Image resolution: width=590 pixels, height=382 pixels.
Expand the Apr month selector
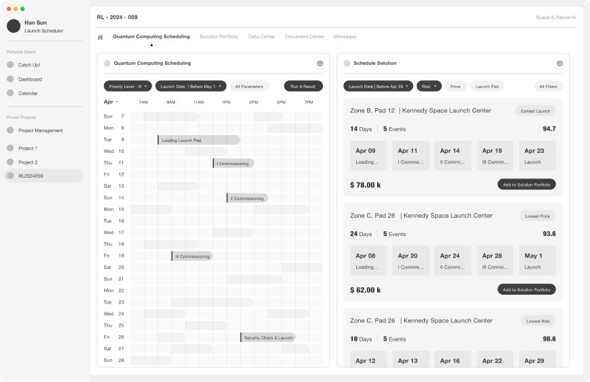tap(111, 102)
